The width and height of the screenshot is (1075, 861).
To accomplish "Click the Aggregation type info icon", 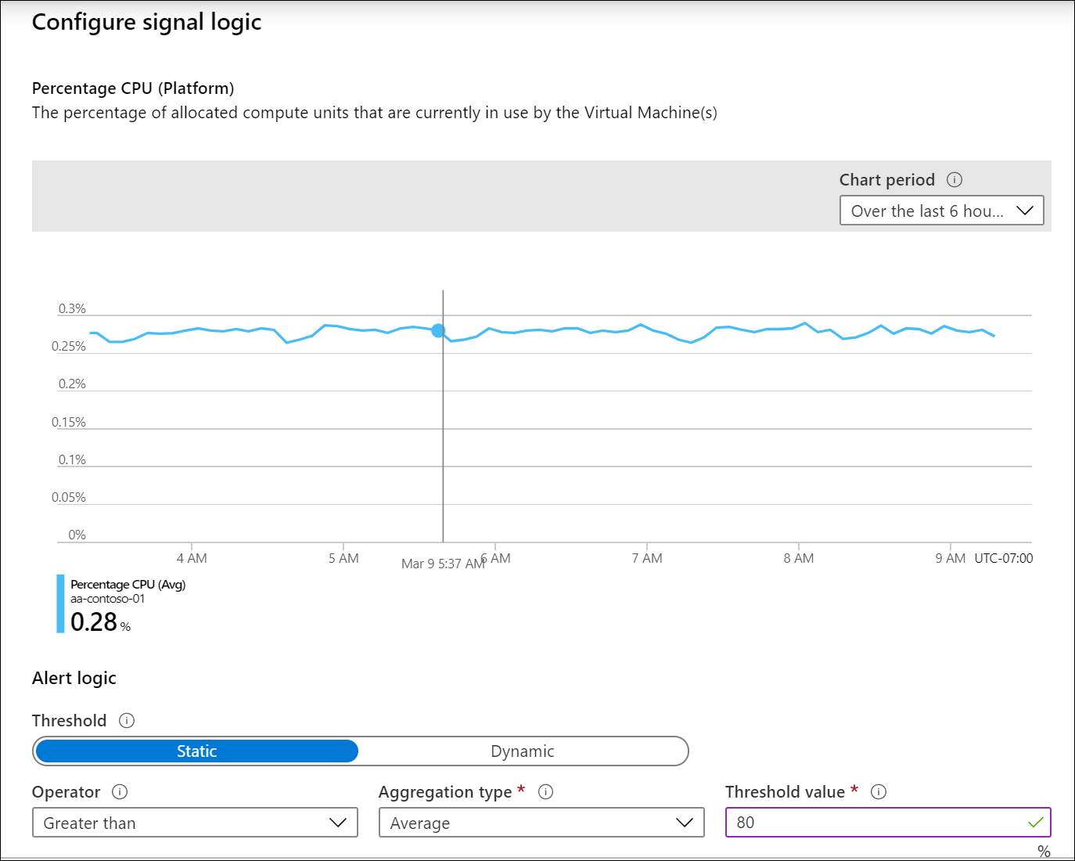I will point(546,791).
